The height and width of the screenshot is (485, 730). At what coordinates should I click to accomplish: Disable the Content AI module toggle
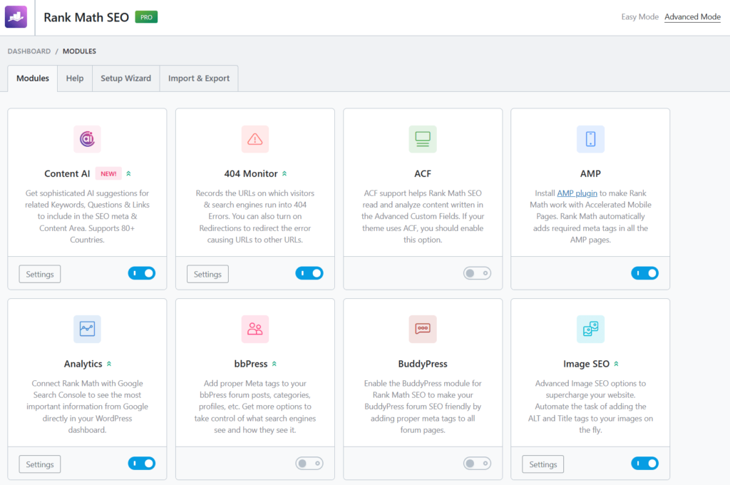(x=142, y=273)
